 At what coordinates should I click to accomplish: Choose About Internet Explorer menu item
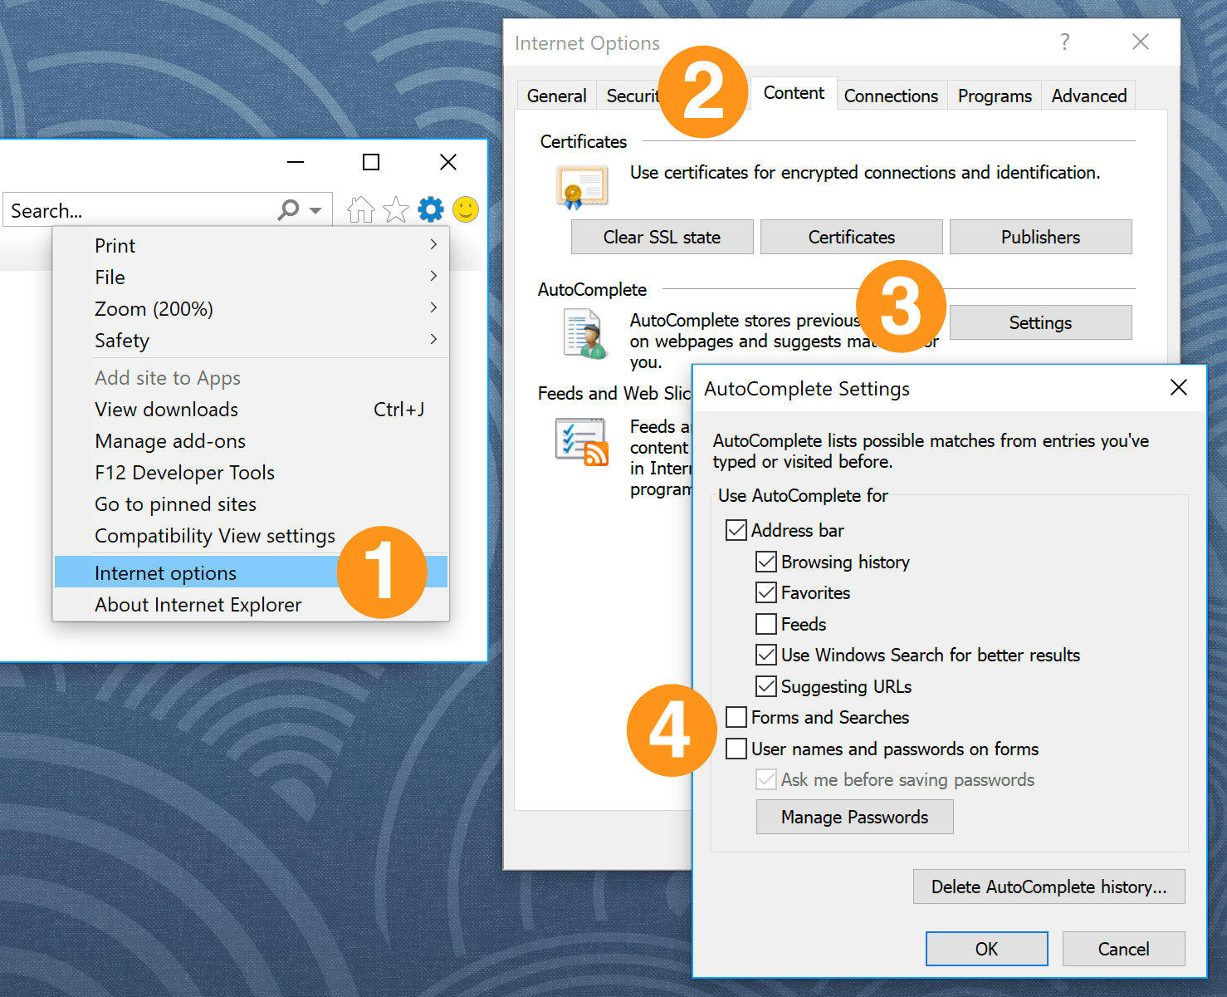pyautogui.click(x=251, y=604)
